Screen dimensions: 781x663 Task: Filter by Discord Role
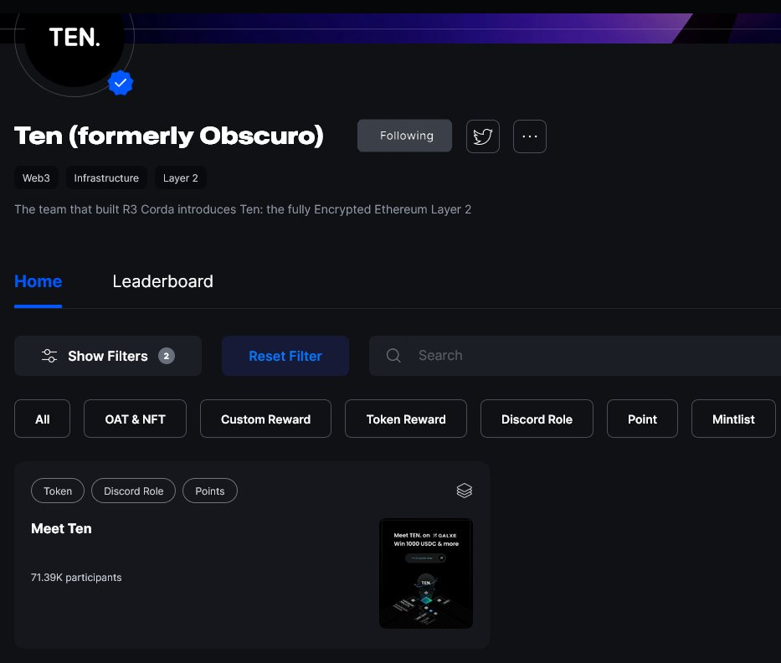pos(537,419)
